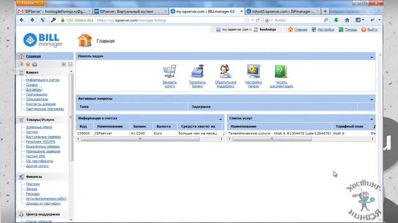Viewport: 398px width, 223px height.
Task: Expand all menu sections with green plus
Action: pos(63,64)
